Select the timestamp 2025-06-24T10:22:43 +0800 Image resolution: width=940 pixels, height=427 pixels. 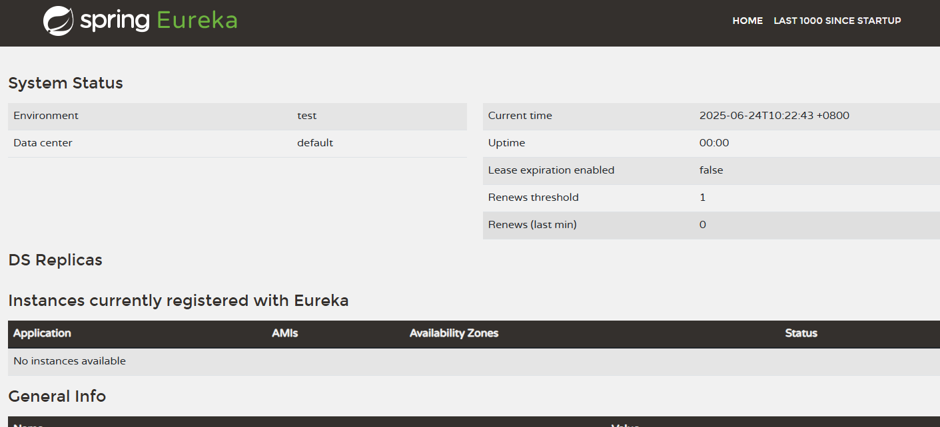point(774,116)
